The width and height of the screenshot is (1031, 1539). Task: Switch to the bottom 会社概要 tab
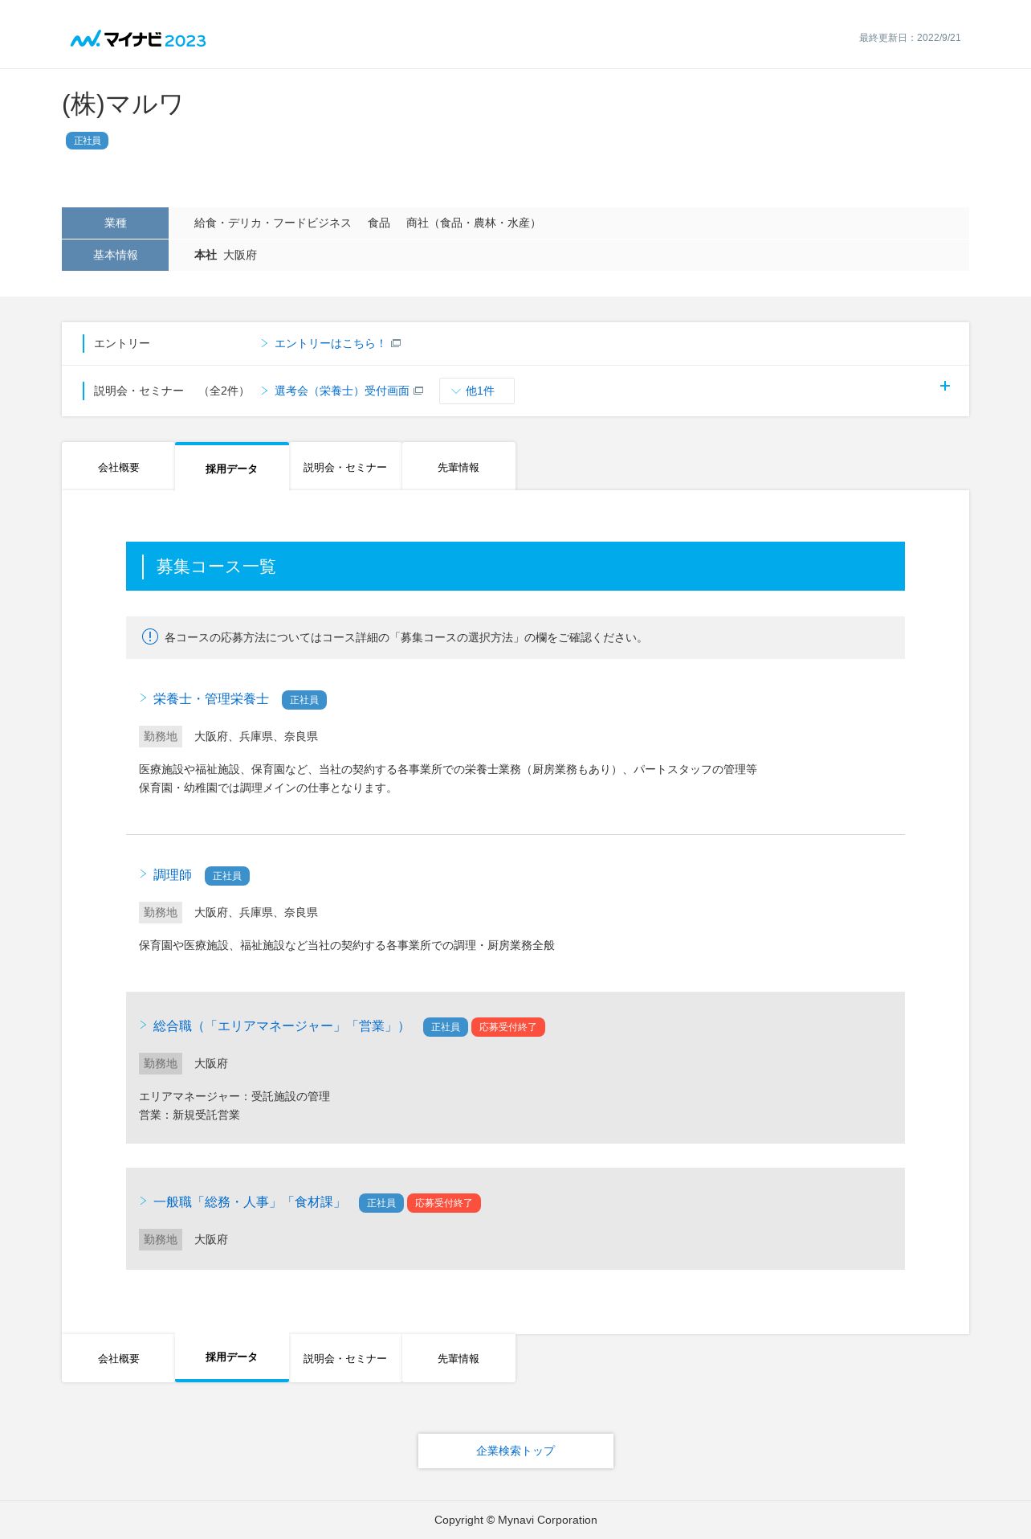pos(119,1358)
